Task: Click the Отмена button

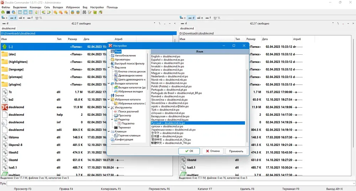Action: pos(213,151)
